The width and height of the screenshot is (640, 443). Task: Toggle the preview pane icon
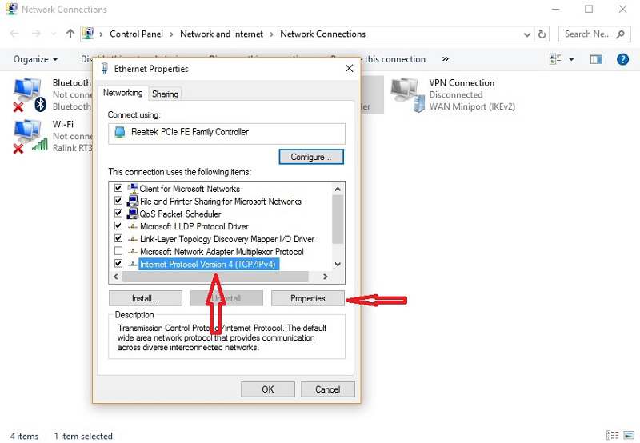tap(596, 59)
